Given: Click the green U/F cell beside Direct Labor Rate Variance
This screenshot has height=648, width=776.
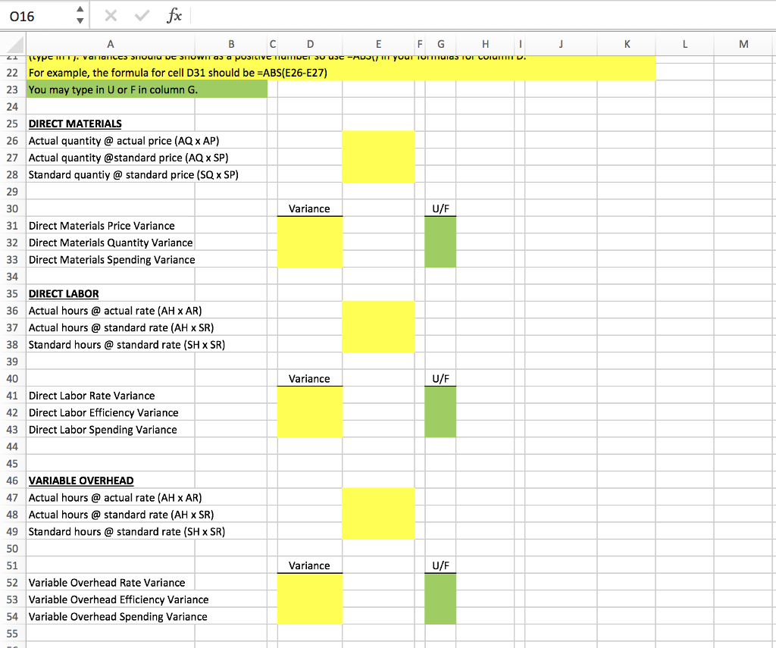Looking at the screenshot, I should pyautogui.click(x=440, y=396).
